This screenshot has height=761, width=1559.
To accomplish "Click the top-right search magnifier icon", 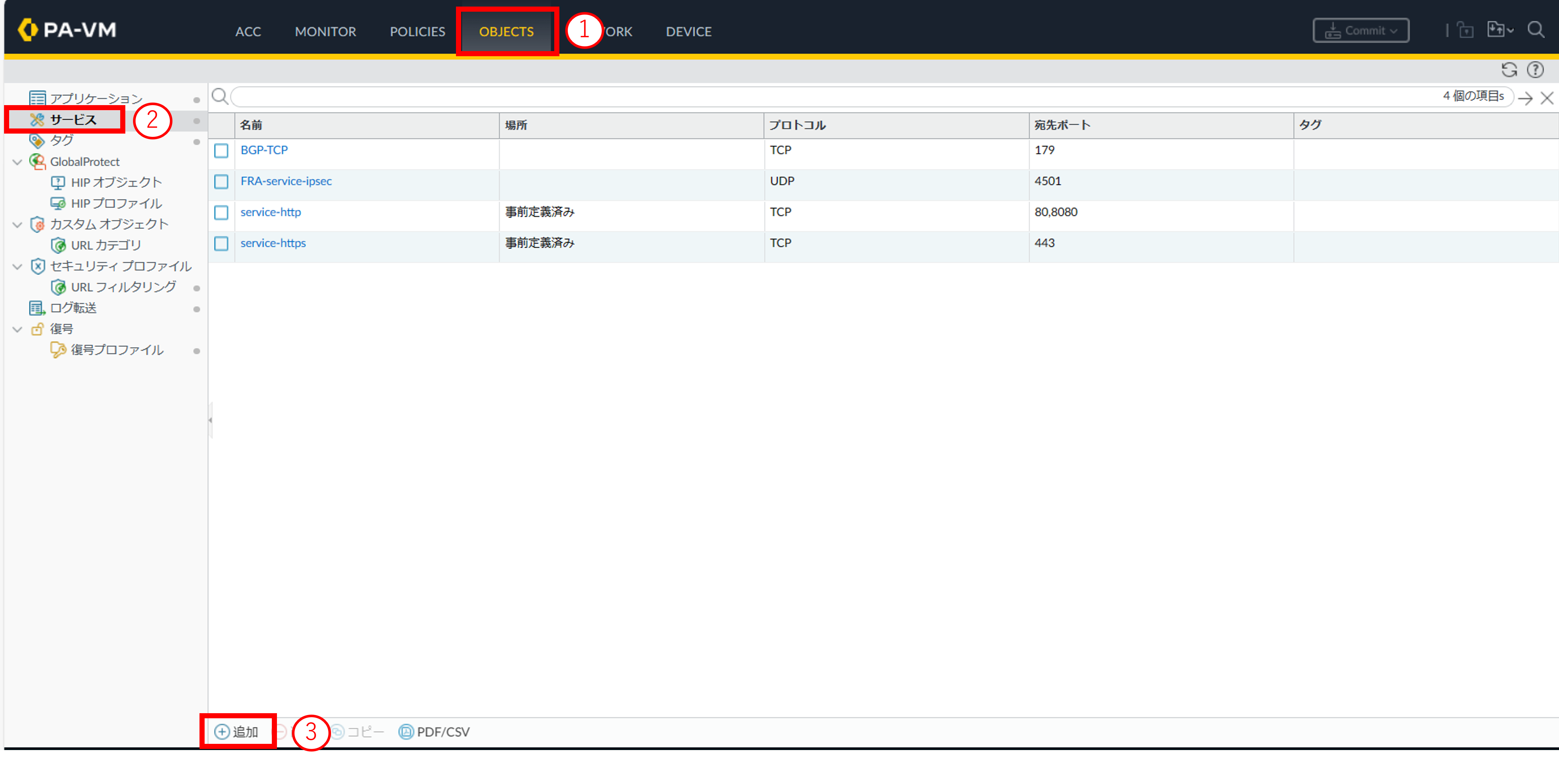I will point(1536,30).
